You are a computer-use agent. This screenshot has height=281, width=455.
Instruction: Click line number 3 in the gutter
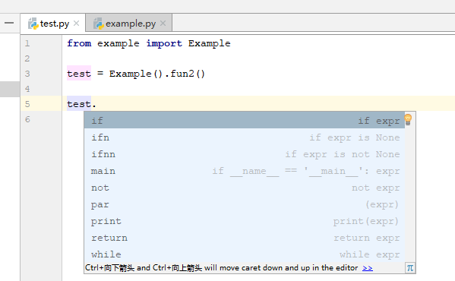point(27,74)
